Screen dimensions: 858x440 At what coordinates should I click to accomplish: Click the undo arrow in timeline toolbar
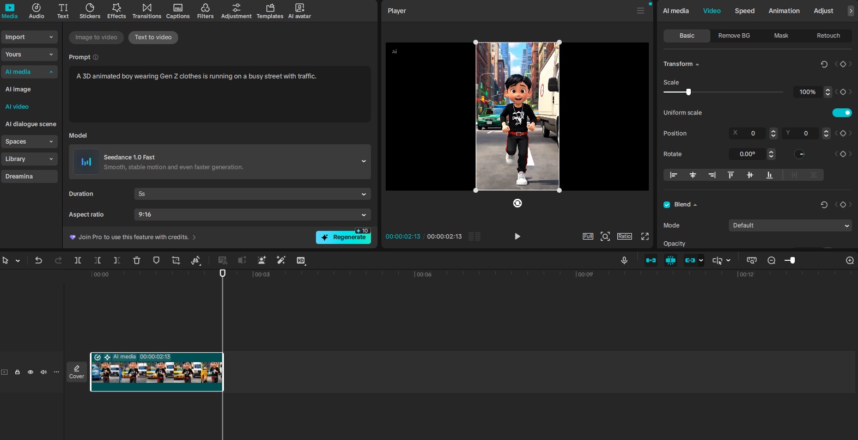(x=39, y=260)
